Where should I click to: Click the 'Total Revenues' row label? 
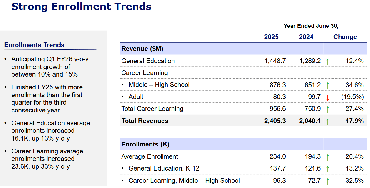145,121
